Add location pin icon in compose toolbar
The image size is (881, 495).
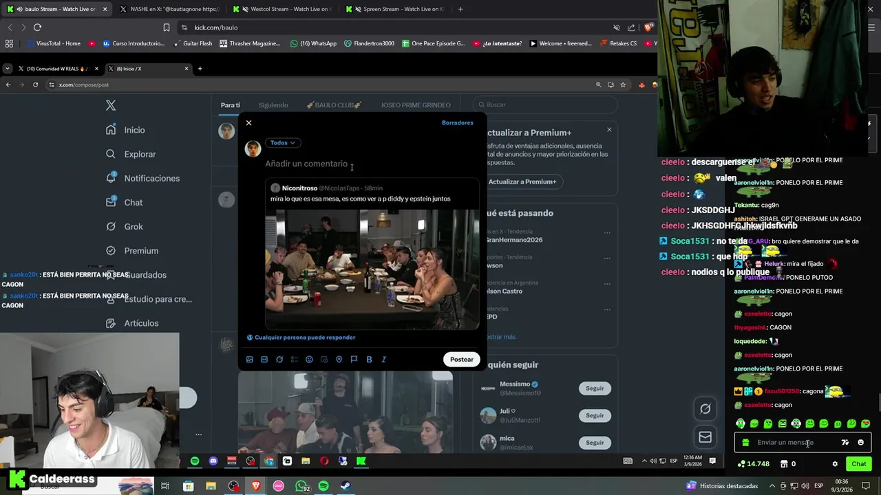point(339,360)
